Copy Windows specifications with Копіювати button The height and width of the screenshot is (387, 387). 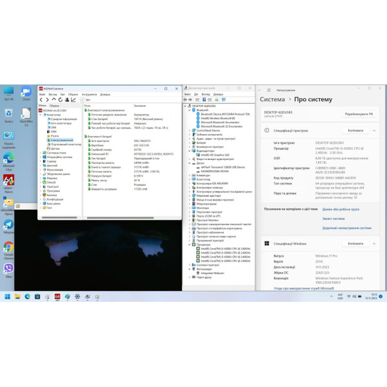[x=355, y=244]
